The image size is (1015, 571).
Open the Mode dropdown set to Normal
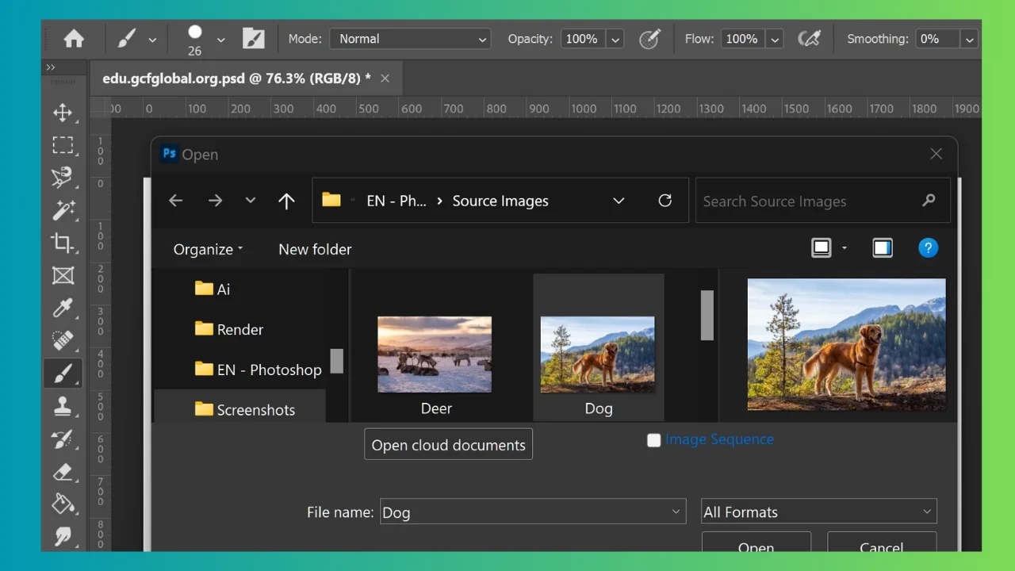pos(411,39)
